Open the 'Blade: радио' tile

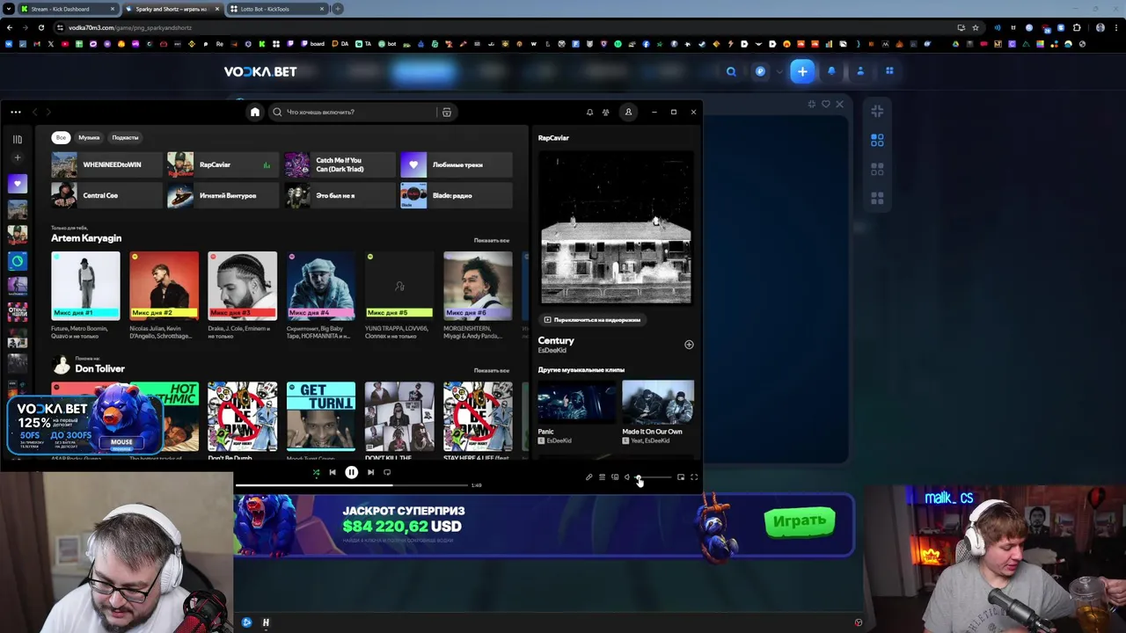coord(456,195)
